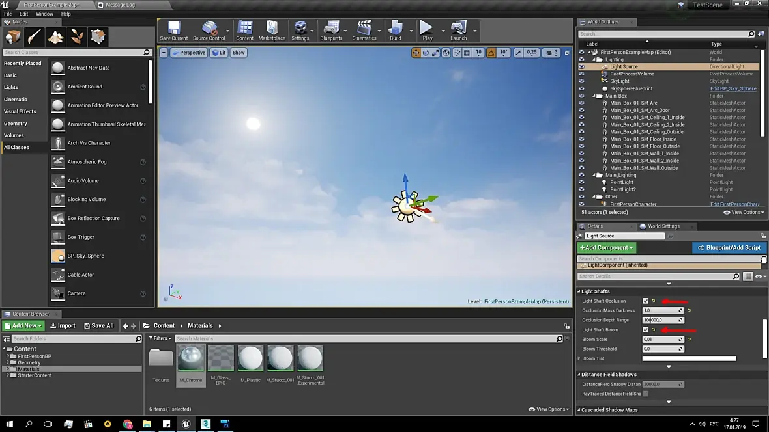Click the green Add Component button
The height and width of the screenshot is (432, 769).
coord(606,248)
